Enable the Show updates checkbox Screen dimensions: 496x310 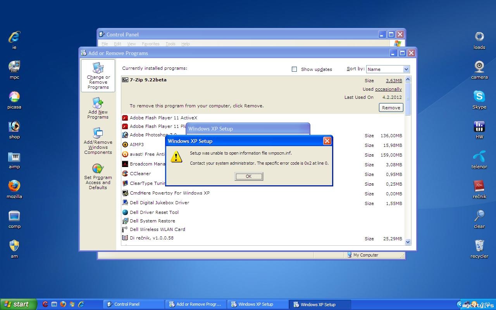294,69
